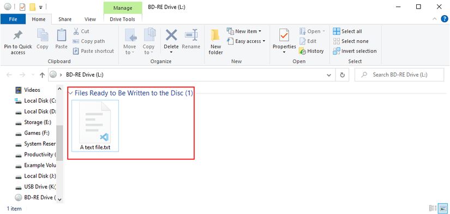Select Local Disk (C:) in navigation pane
This screenshot has width=450, height=214.
[35, 100]
